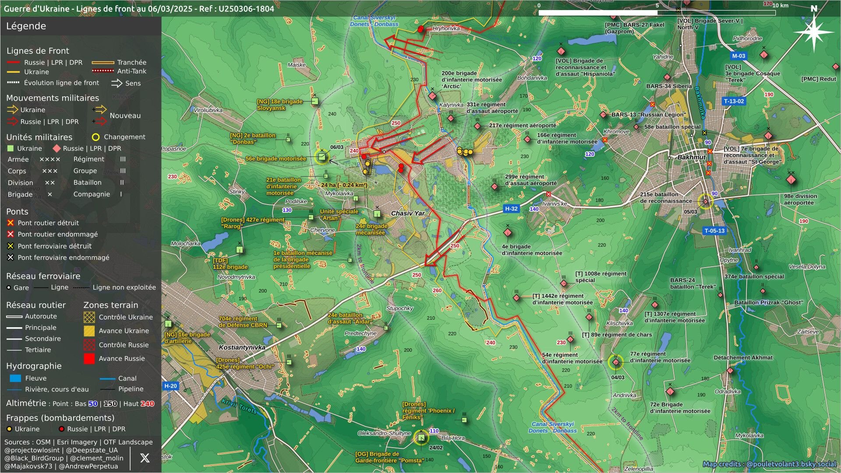The image size is (841, 473).
Task: Click the 24e brigade mécanisée green unit square
Action: (x=377, y=214)
